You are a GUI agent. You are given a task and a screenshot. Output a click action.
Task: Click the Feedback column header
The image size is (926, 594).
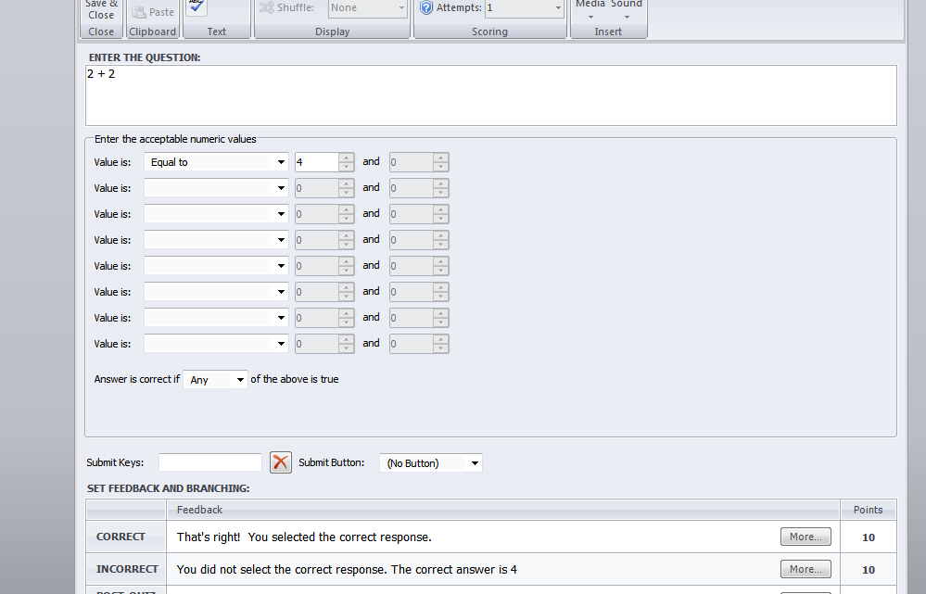(503, 510)
